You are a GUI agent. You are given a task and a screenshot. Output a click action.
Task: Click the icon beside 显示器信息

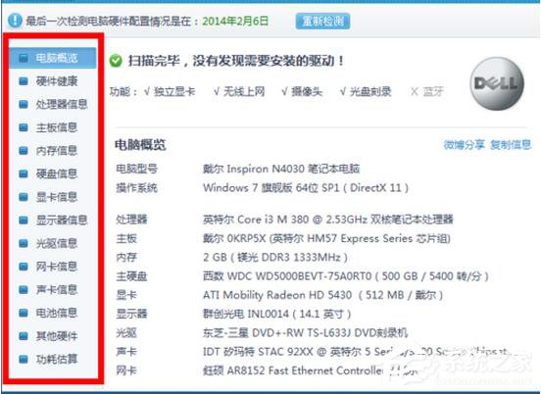(24, 221)
